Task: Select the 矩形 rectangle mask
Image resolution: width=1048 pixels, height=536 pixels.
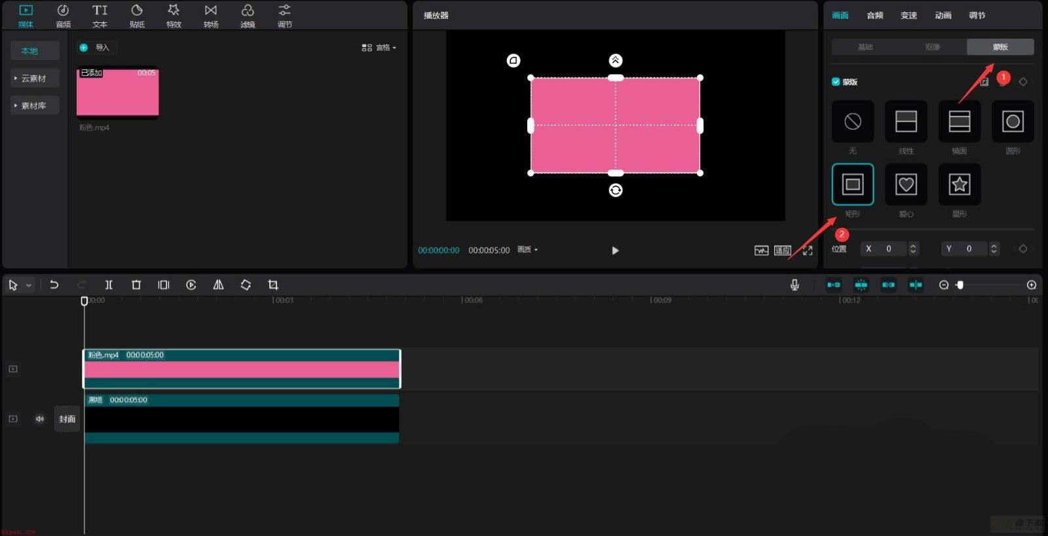Action: click(853, 184)
